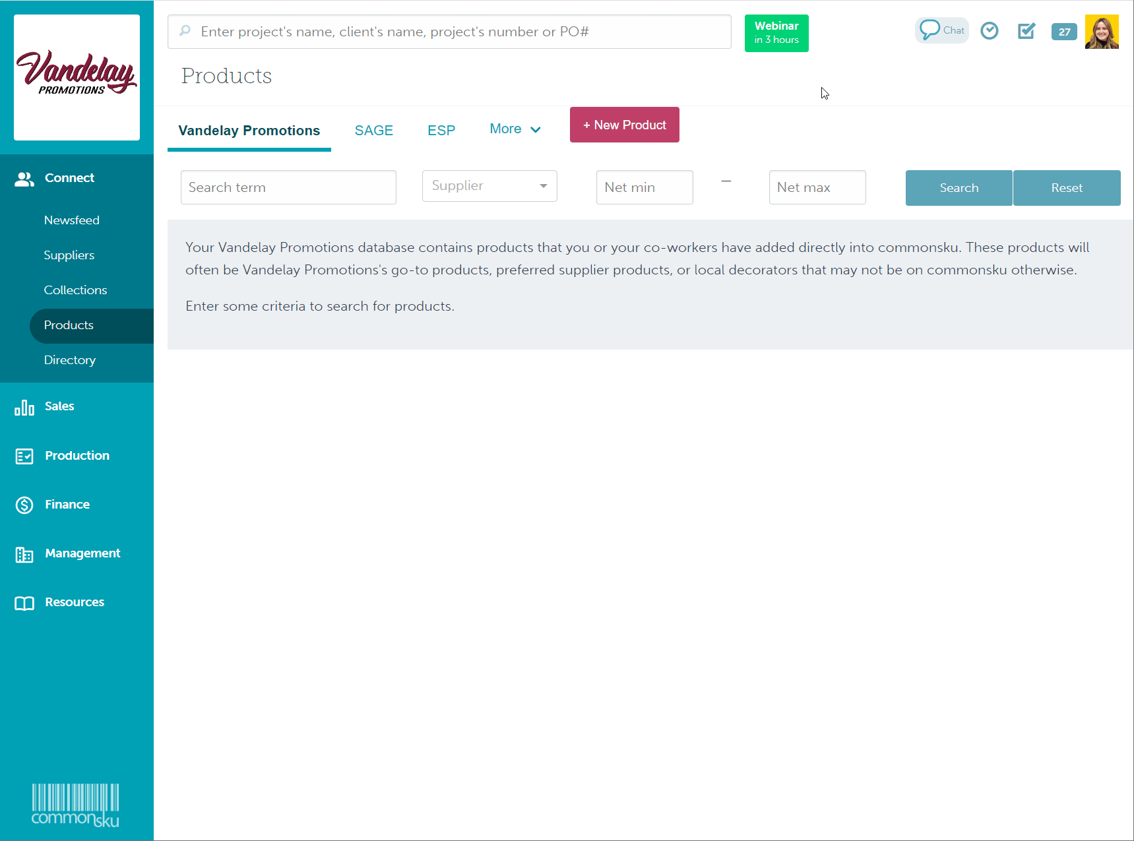Collapse the Connect sidebar section
This screenshot has width=1134, height=841.
[x=69, y=178]
